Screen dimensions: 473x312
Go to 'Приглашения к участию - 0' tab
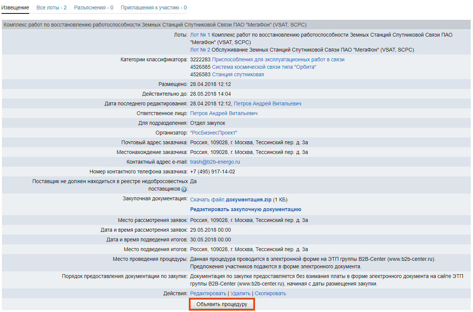(154, 7)
